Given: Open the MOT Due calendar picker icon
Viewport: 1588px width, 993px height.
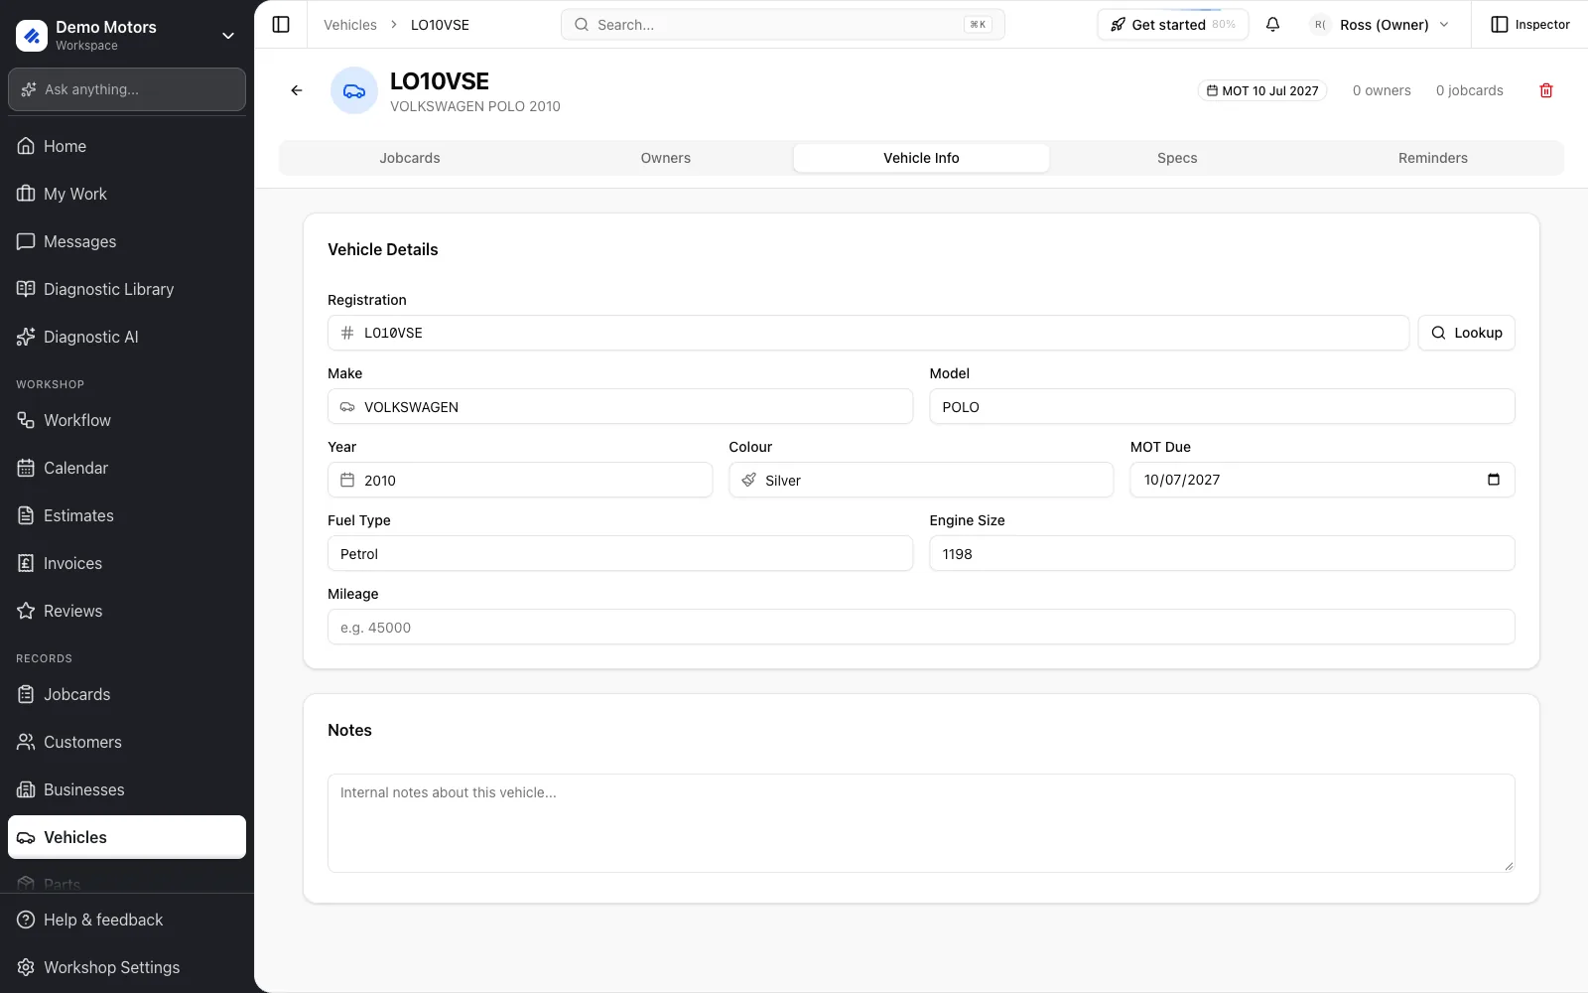Looking at the screenshot, I should pyautogui.click(x=1493, y=480).
